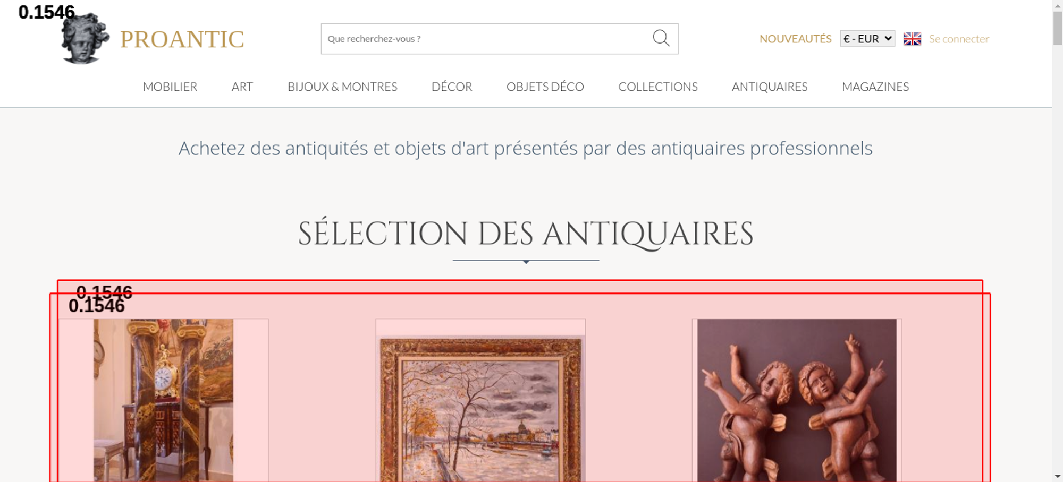The width and height of the screenshot is (1063, 482).
Task: Focus the 'Que recherchez-vous ?' search field
Action: tap(486, 39)
